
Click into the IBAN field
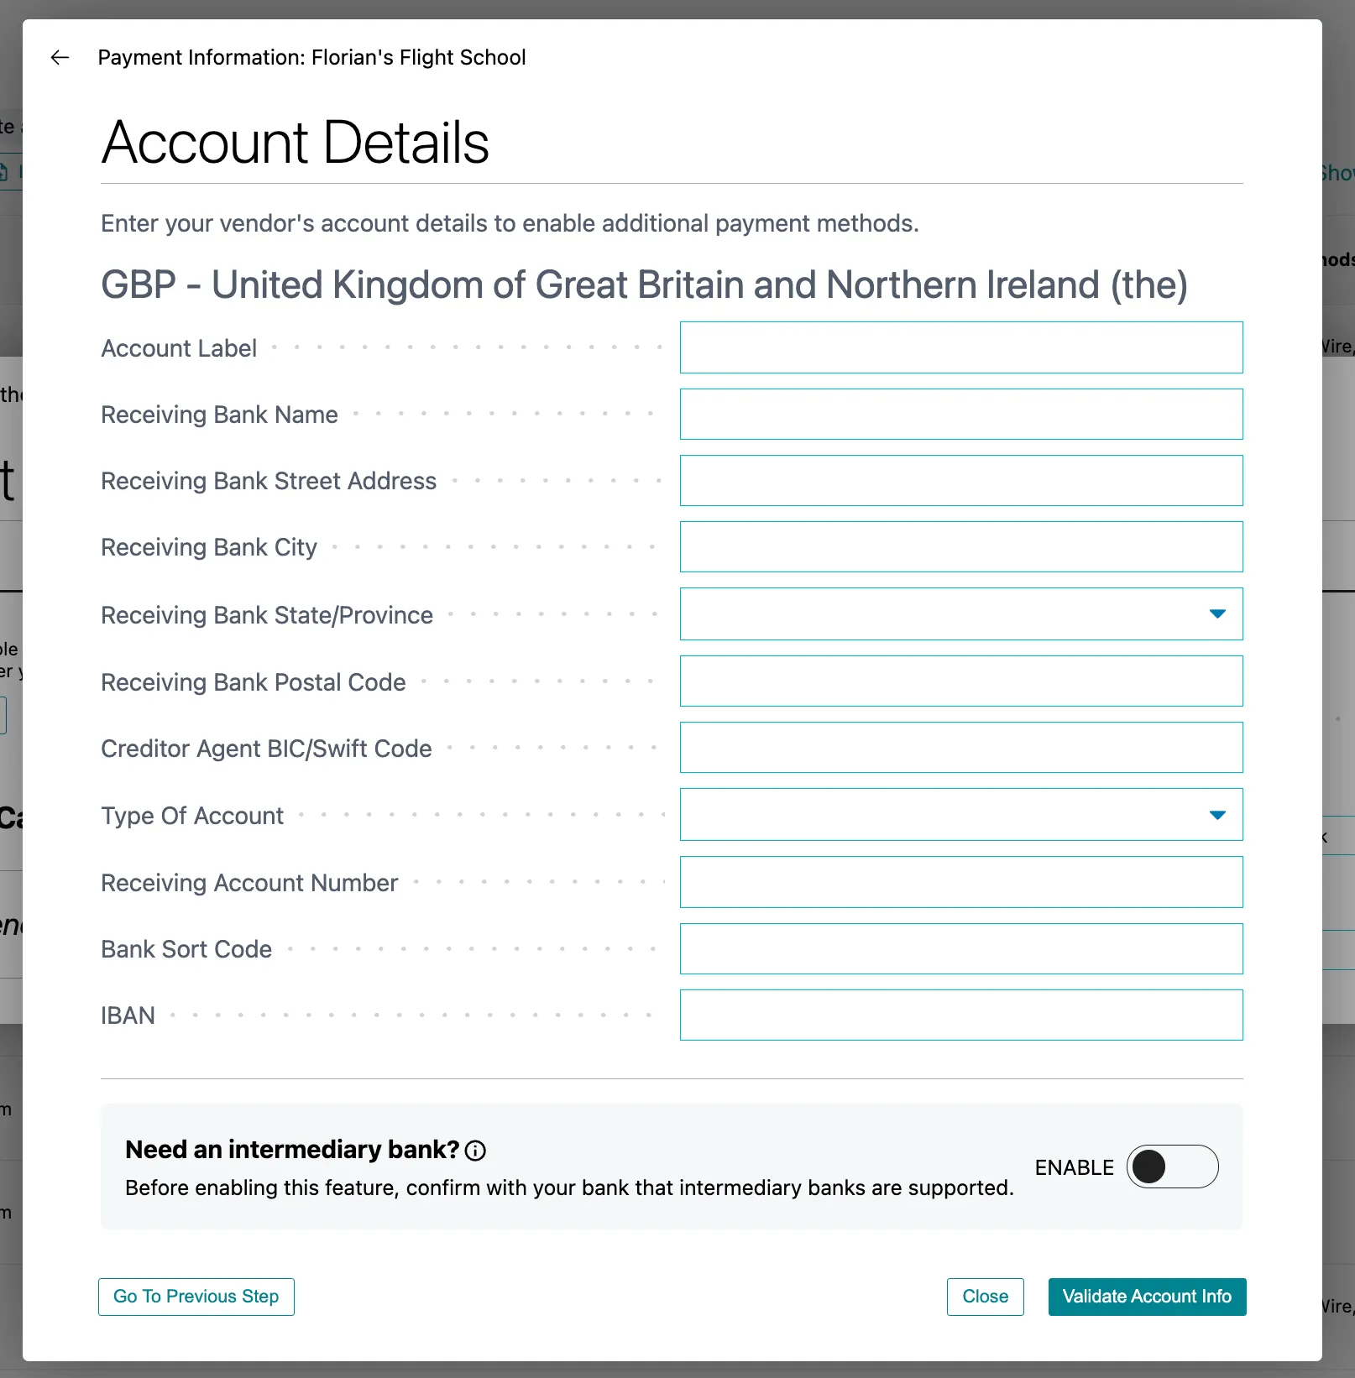961,1015
